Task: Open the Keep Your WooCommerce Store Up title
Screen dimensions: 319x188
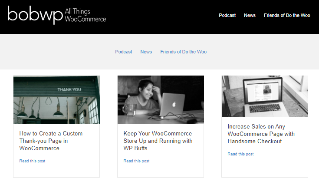Action: pyautogui.click(x=158, y=141)
